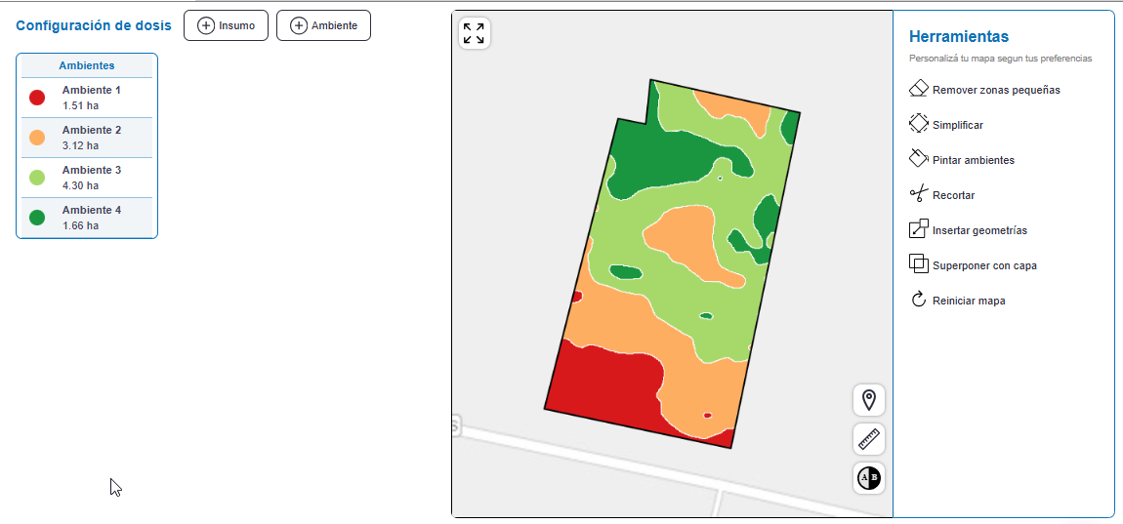
Task: Click the eraser icon for Remover zonas pequeñas
Action: 918,89
